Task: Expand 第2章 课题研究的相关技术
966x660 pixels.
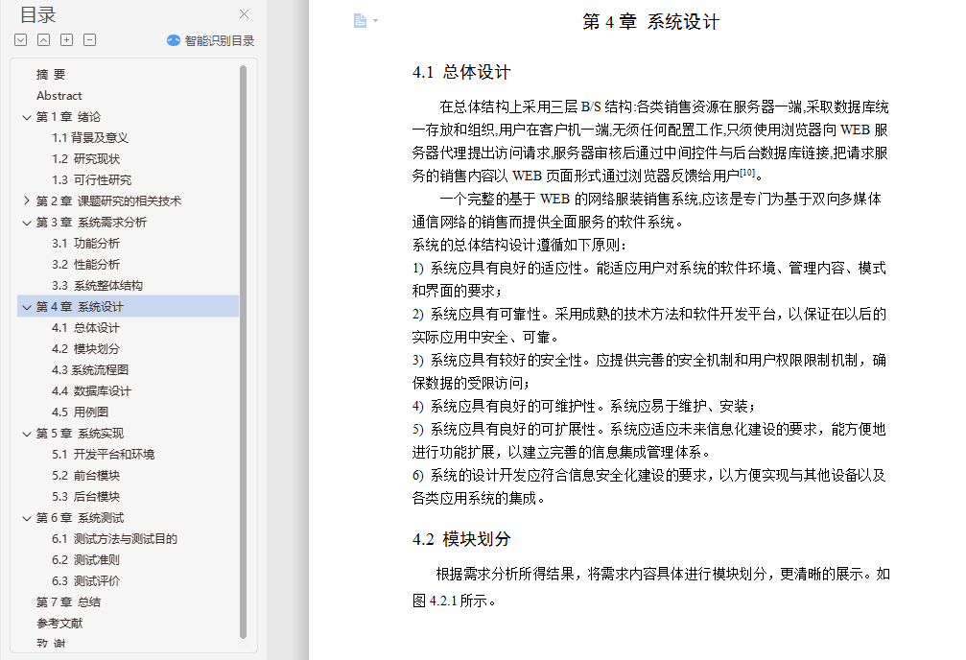Action: (27, 200)
